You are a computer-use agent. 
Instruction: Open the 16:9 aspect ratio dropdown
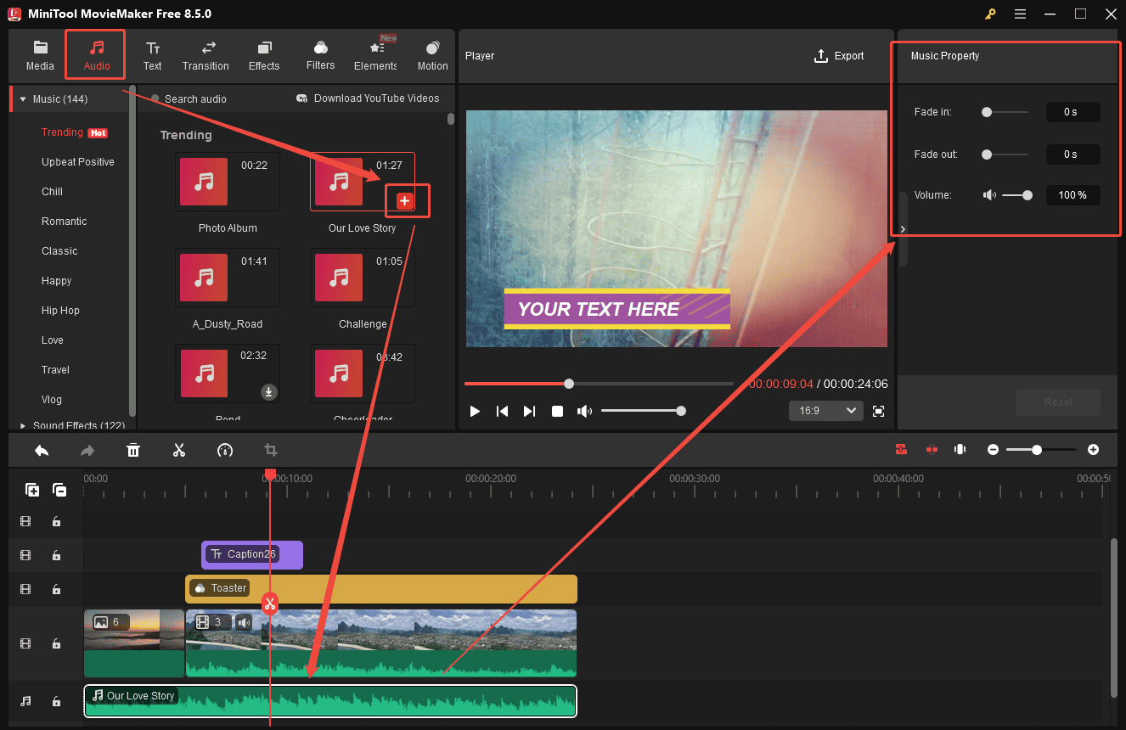coord(825,410)
